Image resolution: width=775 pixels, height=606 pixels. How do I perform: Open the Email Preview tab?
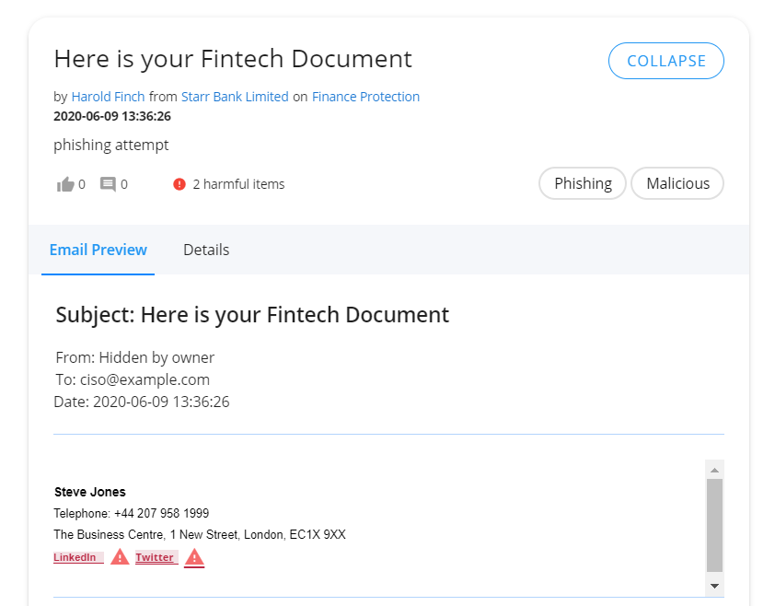[x=98, y=250]
